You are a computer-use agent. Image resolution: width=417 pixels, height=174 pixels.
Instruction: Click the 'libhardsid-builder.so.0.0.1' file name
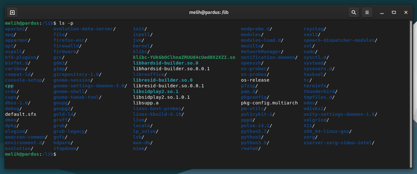pyautogui.click(x=171, y=69)
